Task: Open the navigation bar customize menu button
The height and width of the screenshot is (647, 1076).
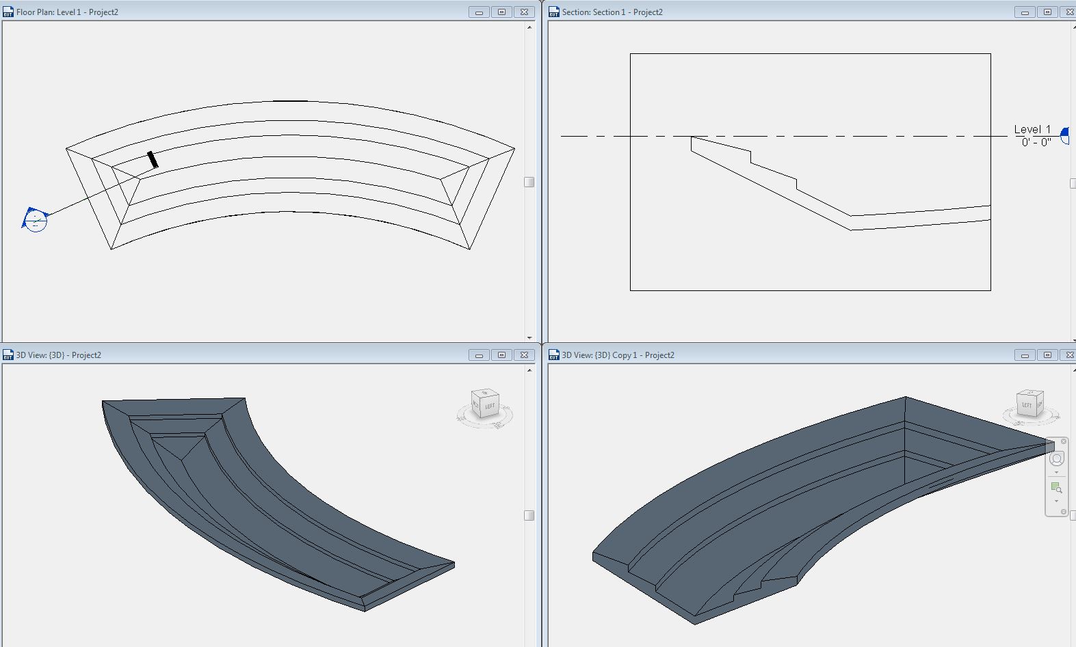Action: [x=1063, y=512]
